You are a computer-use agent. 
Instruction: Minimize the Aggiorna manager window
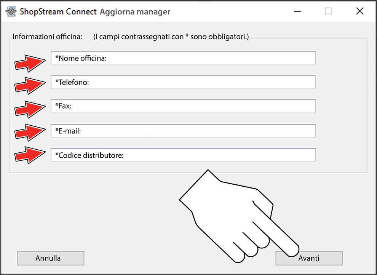click(299, 11)
